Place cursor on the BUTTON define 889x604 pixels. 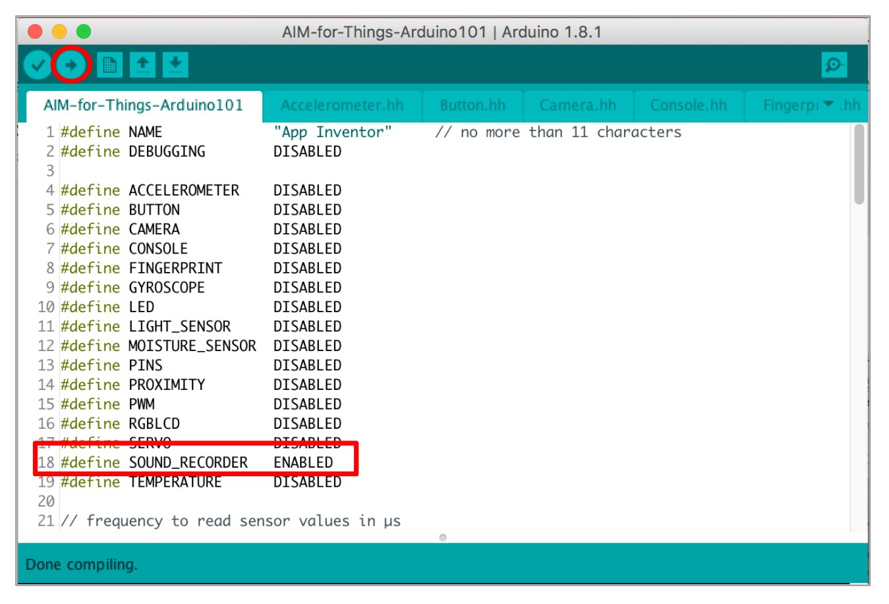tap(154, 210)
